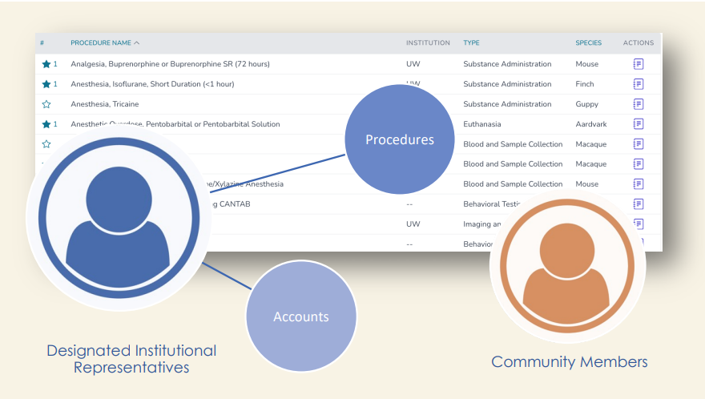Screen dimensions: 705x399
Task: Click the Procedures circle
Action: click(399, 139)
